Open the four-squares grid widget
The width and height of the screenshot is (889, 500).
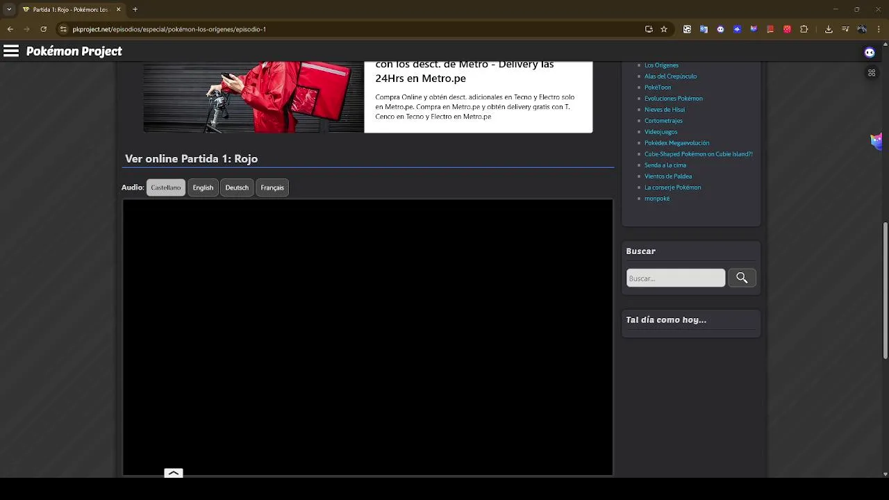pos(872,73)
